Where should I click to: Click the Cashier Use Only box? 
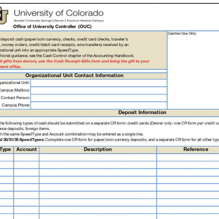pos(193,70)
